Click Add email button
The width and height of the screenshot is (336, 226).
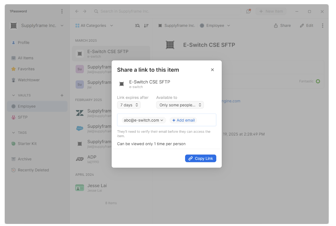pyautogui.click(x=183, y=120)
